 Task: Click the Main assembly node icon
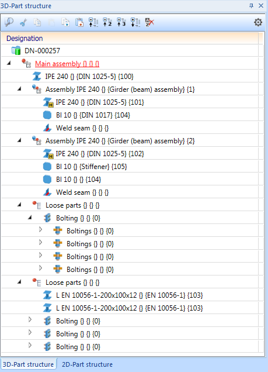pos(26,63)
